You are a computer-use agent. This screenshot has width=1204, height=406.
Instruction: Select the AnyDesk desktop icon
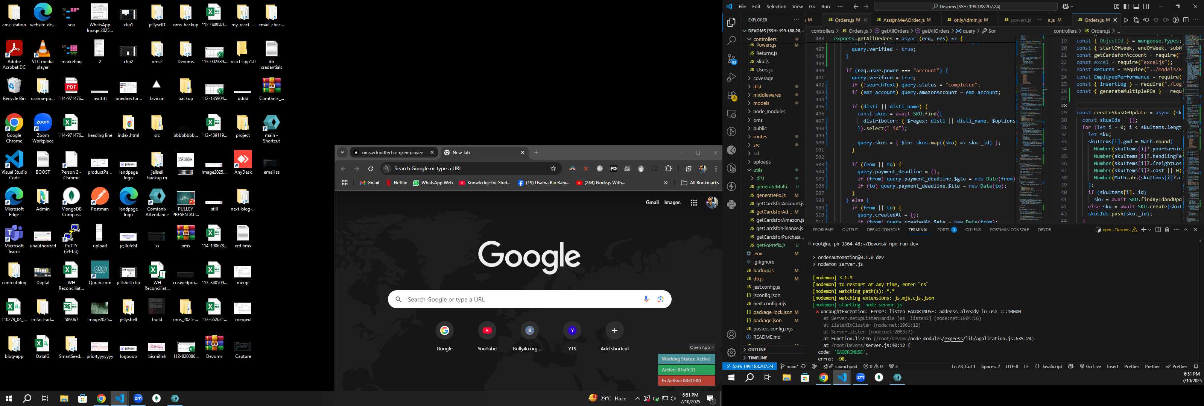click(x=243, y=162)
